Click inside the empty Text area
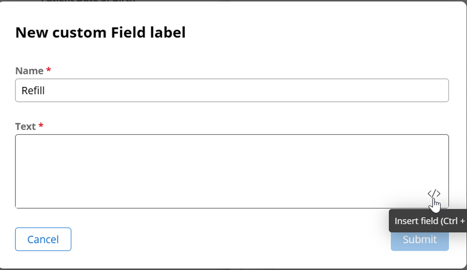The image size is (467, 270). pos(232,171)
